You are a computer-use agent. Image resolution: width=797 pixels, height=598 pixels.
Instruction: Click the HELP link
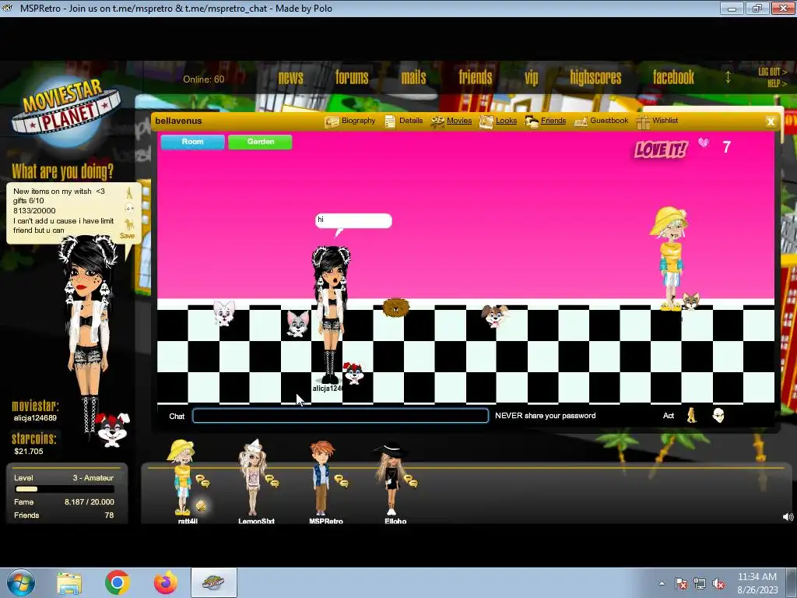point(777,83)
